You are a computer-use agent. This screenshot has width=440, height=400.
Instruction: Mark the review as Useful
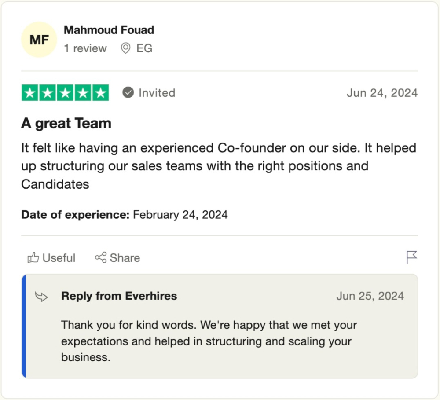tap(59, 258)
